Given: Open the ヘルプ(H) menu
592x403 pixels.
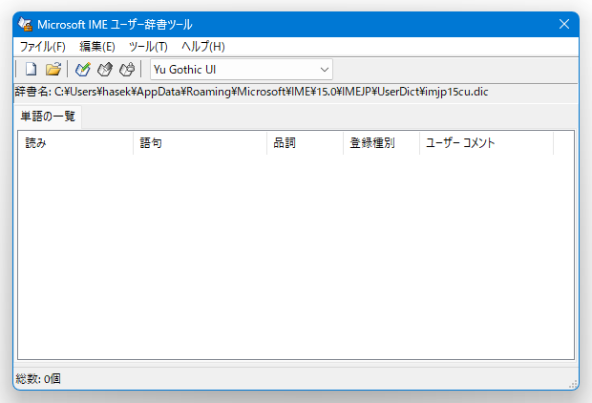Looking at the screenshot, I should (203, 47).
